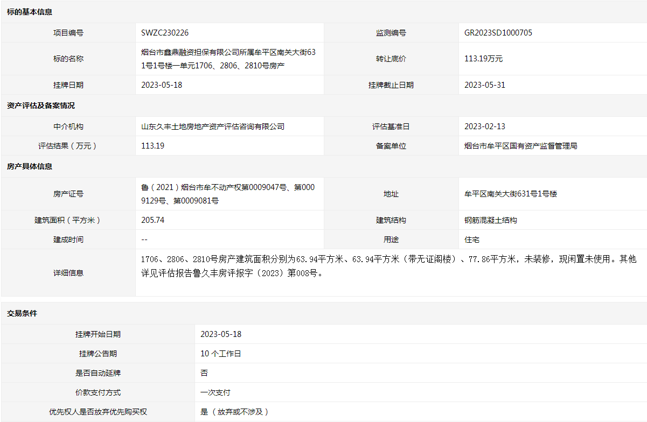This screenshot has width=647, height=422.
Task: Select the 挂牌公告期 value 10 个工作日
Action: point(221,354)
